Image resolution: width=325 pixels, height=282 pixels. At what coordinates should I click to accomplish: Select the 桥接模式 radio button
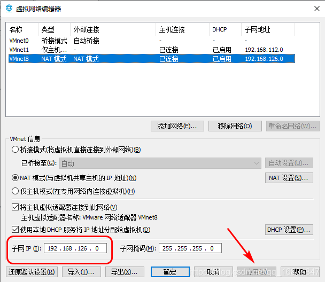pyautogui.click(x=15, y=150)
